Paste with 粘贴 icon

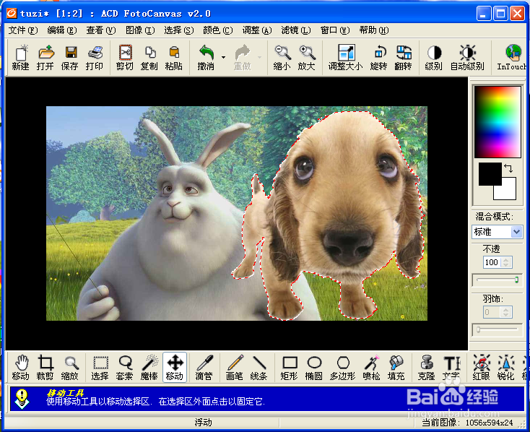pyautogui.click(x=174, y=57)
